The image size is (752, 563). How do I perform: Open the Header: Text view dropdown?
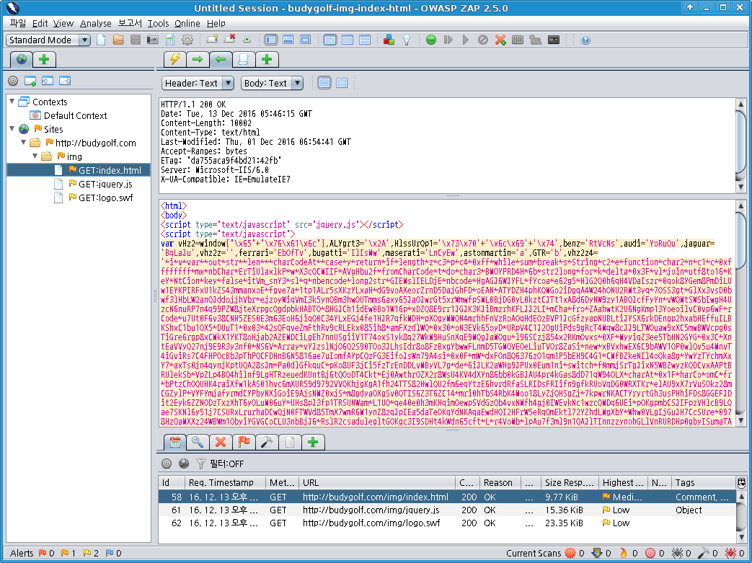(x=198, y=83)
